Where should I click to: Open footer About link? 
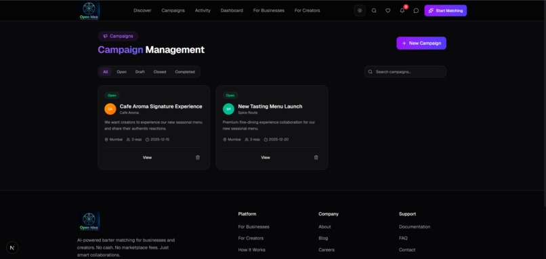coord(324,226)
